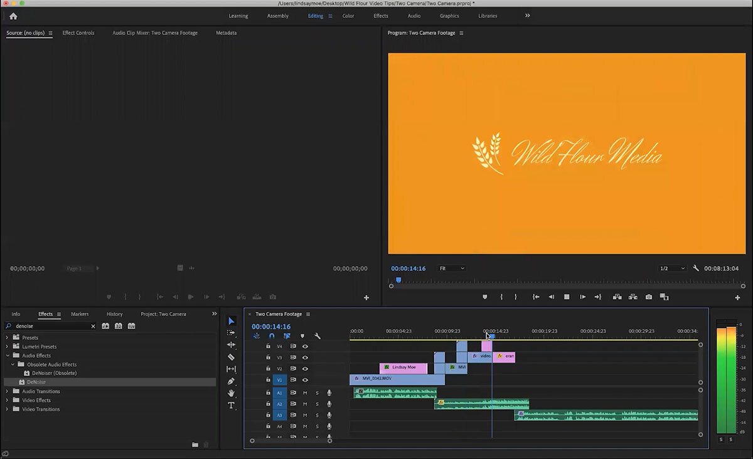Switch to the Audio workspace

414,16
